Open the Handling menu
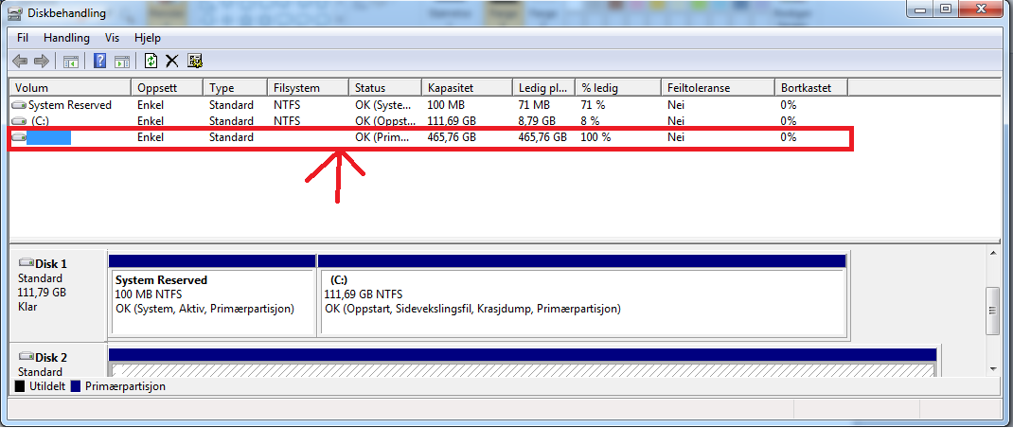 pyautogui.click(x=66, y=38)
